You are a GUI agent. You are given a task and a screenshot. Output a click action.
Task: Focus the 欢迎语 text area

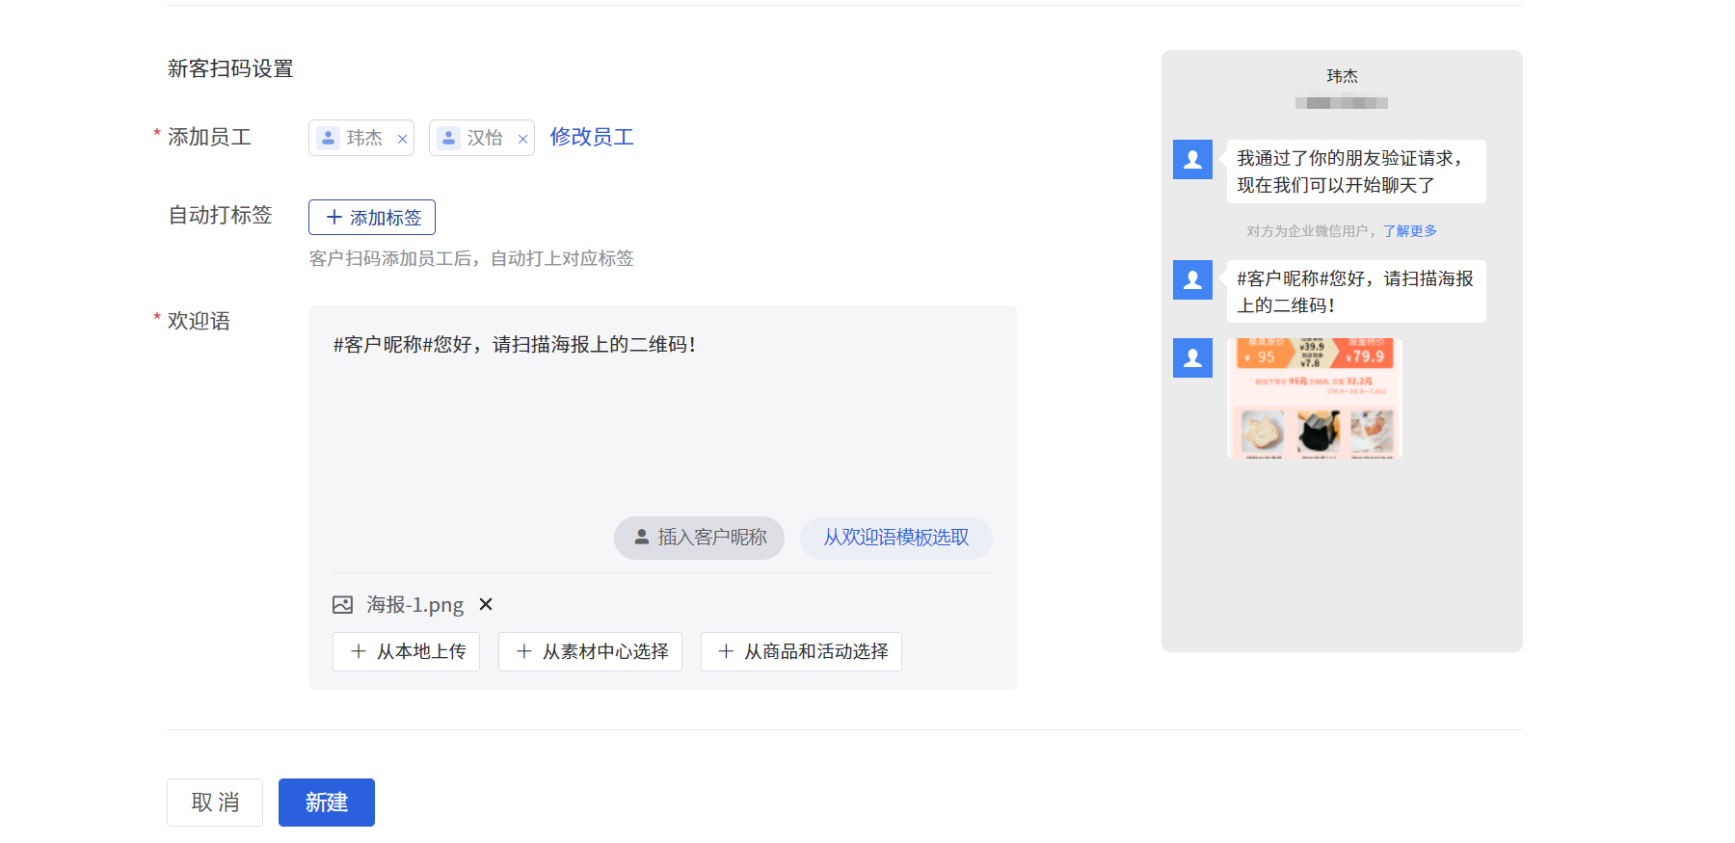pyautogui.click(x=662, y=414)
